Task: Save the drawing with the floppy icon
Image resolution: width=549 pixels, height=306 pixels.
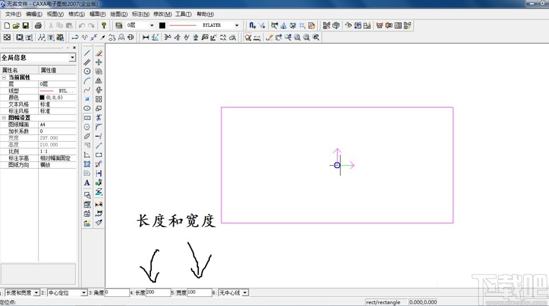Action: coord(26,25)
